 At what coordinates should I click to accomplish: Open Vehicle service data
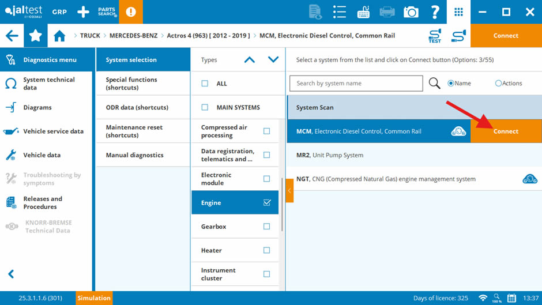(47, 131)
